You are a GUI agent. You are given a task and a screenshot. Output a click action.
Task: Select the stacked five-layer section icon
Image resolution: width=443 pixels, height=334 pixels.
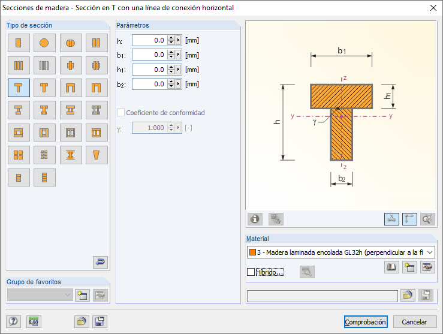[x=44, y=177]
